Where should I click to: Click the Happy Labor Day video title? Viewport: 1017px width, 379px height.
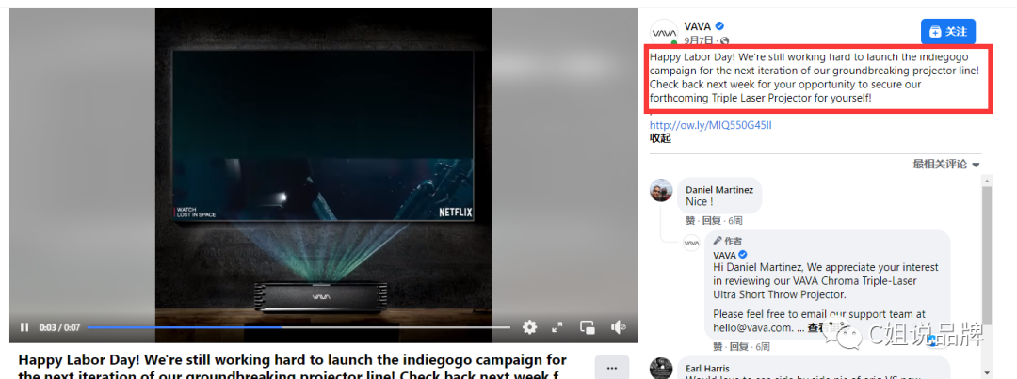[293, 366]
